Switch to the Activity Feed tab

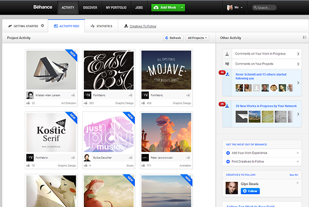(66, 26)
